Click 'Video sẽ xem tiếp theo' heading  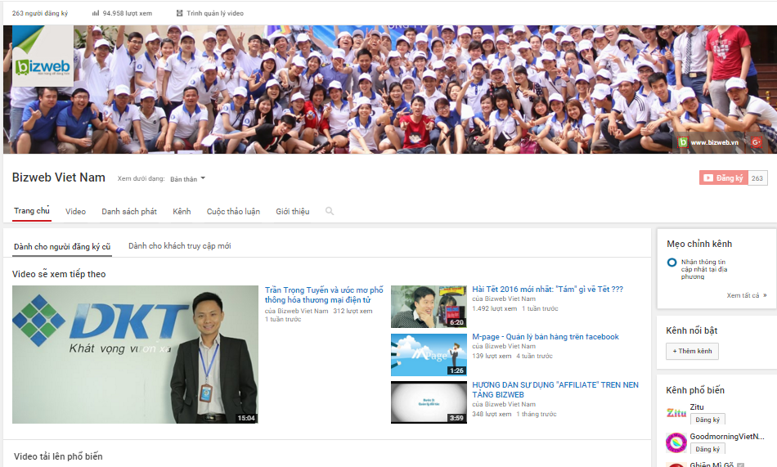[59, 274]
